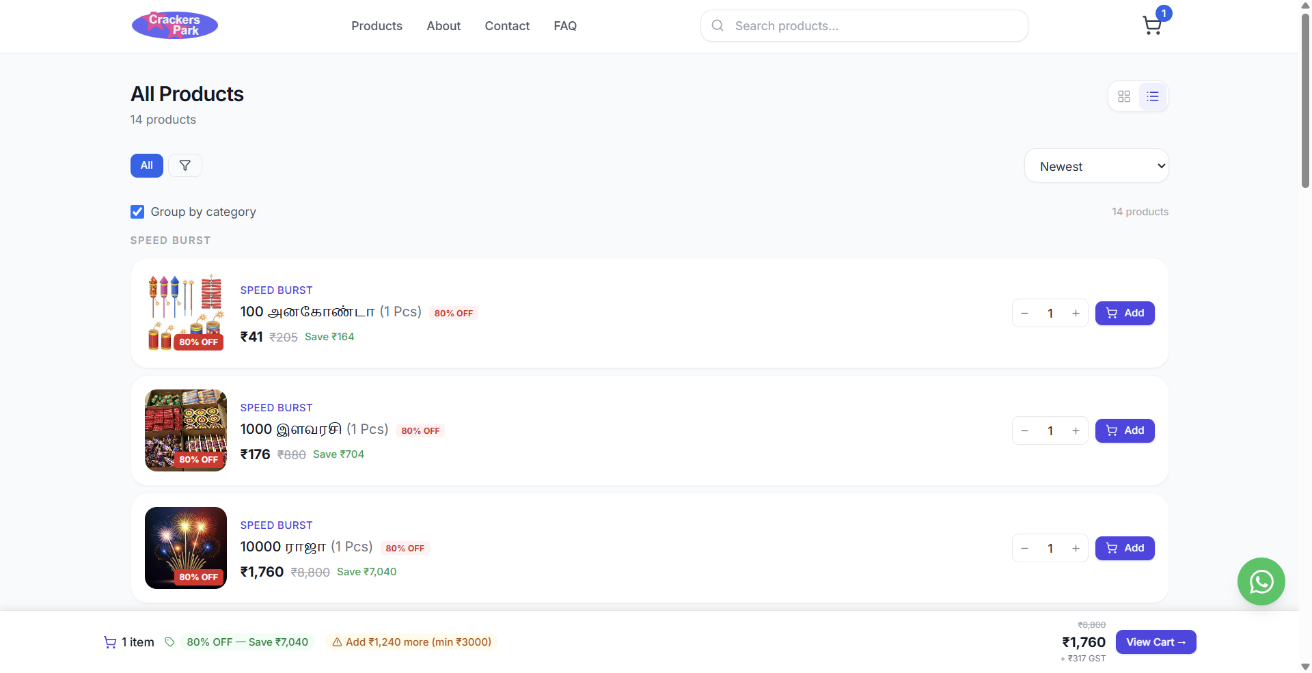Decrease quantity for 100 அனகோண்டா

1025,314
